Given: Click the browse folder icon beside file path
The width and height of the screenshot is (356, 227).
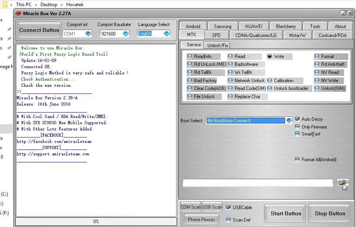Looking at the screenshot, I should (343, 183).
